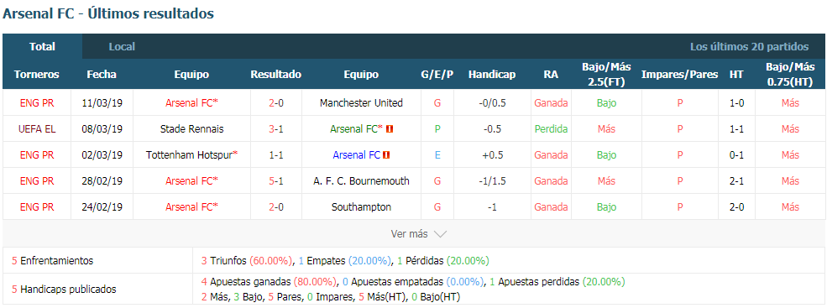Click the 3-1 result of Stade Rennais match
The image size is (827, 308).
coord(276,128)
